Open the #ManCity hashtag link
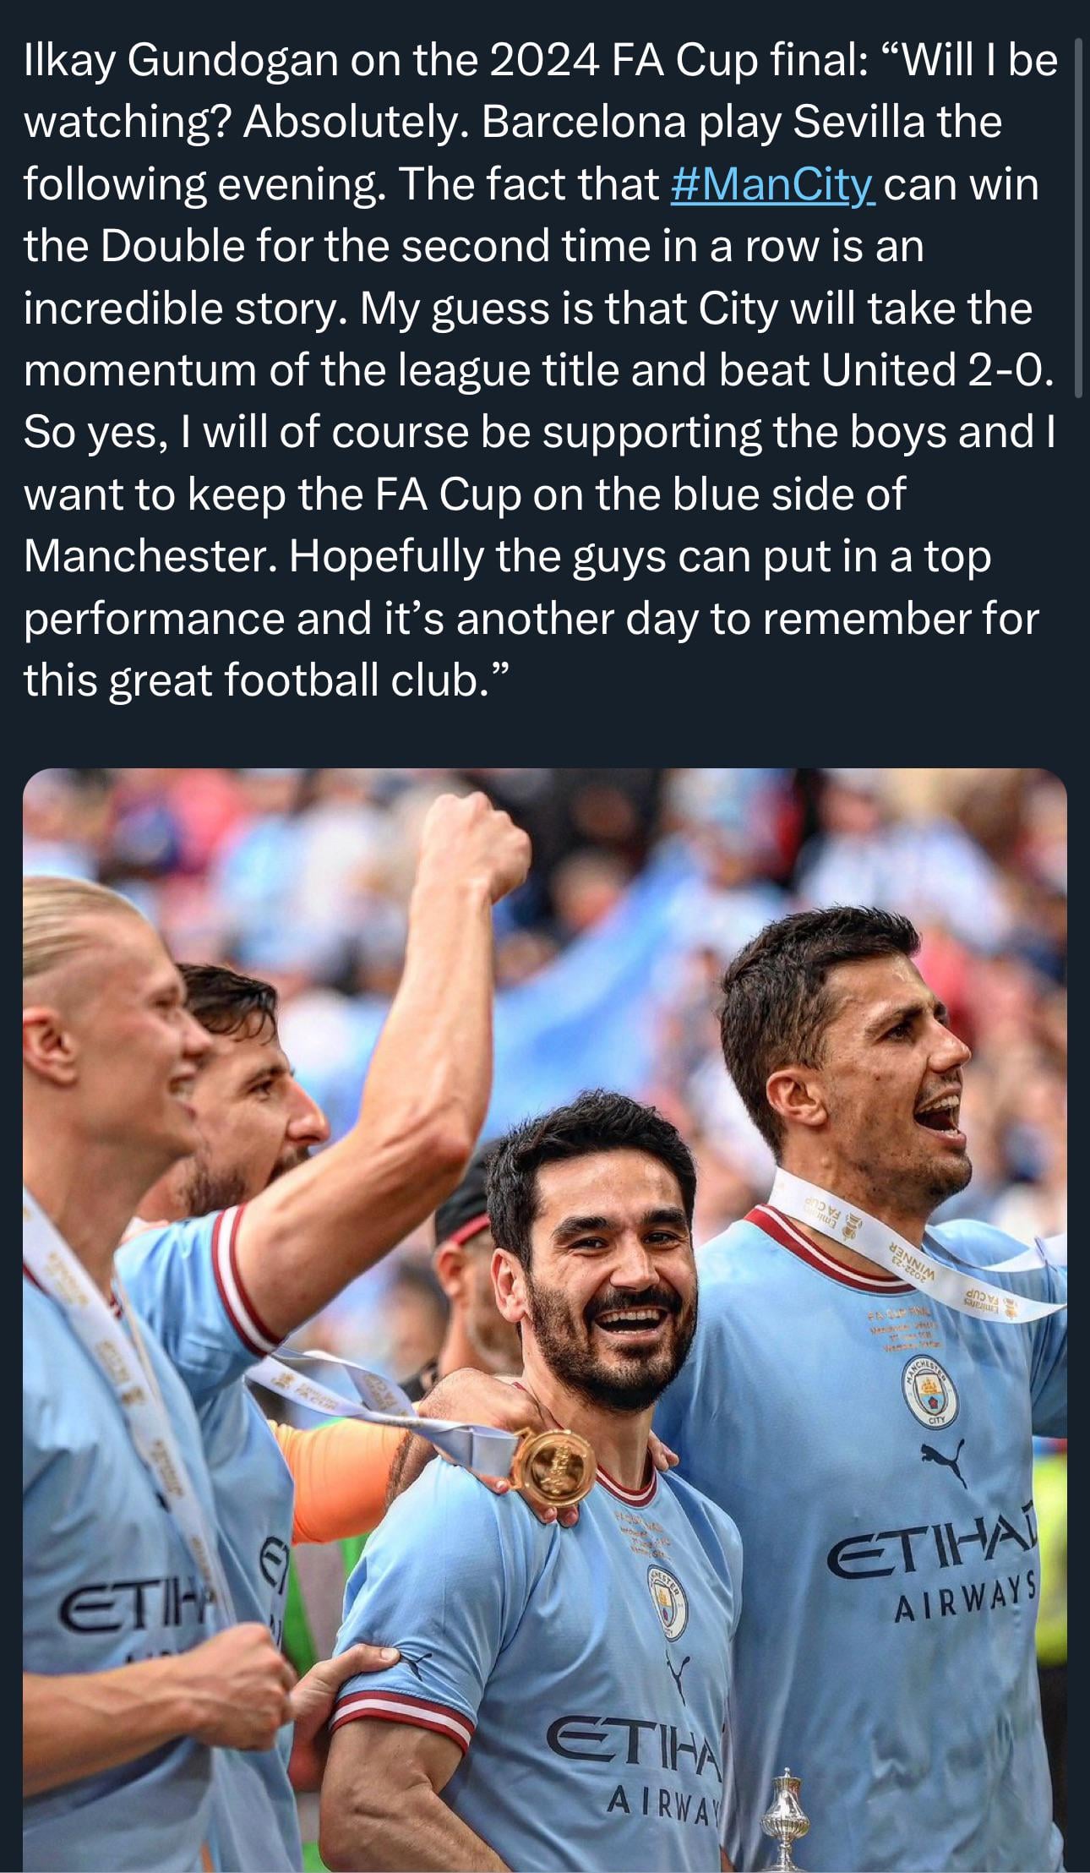 [772, 183]
